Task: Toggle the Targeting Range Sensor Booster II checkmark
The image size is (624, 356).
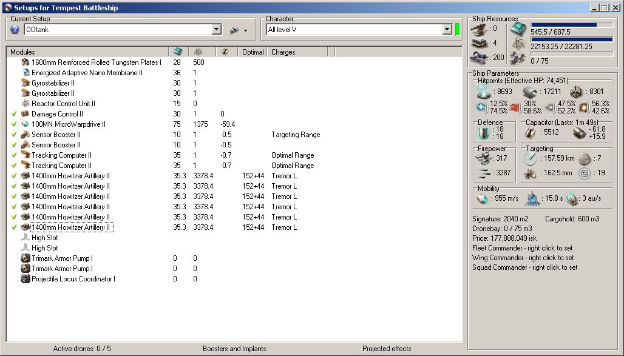Action: click(15, 135)
